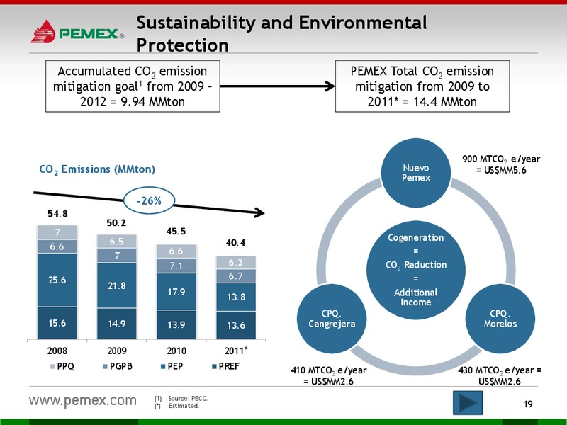Click the central Cogeneration circle
Viewport: 567px width, 425px height.
[x=416, y=270]
